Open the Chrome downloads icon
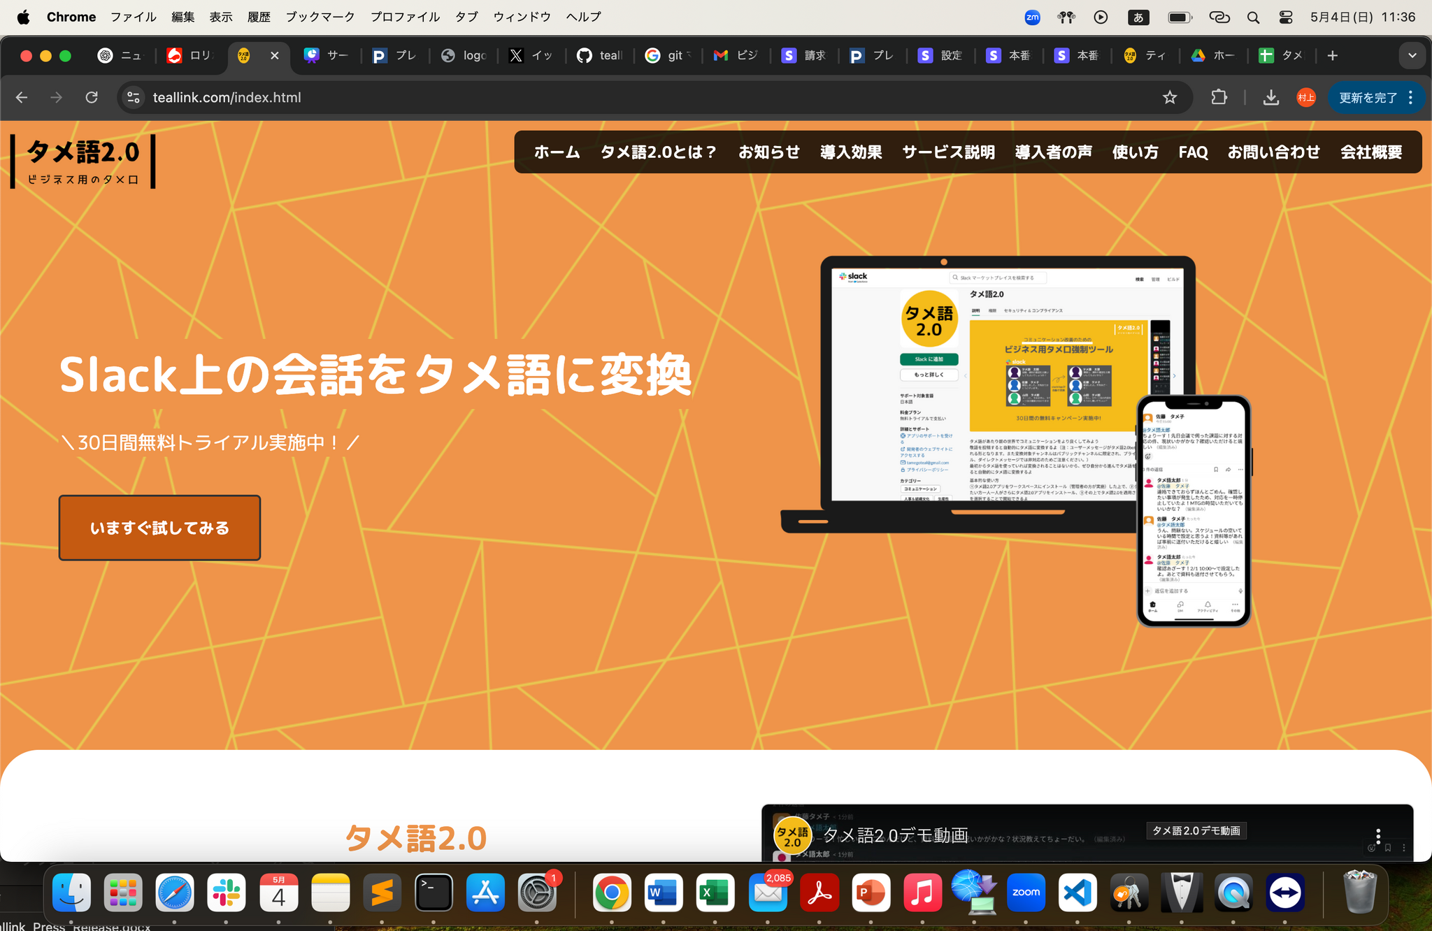Screen dimensions: 1432x931 pos(1271,98)
